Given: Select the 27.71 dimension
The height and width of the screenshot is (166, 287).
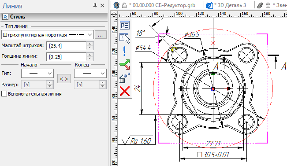Looking at the screenshot, I should tap(213, 144).
